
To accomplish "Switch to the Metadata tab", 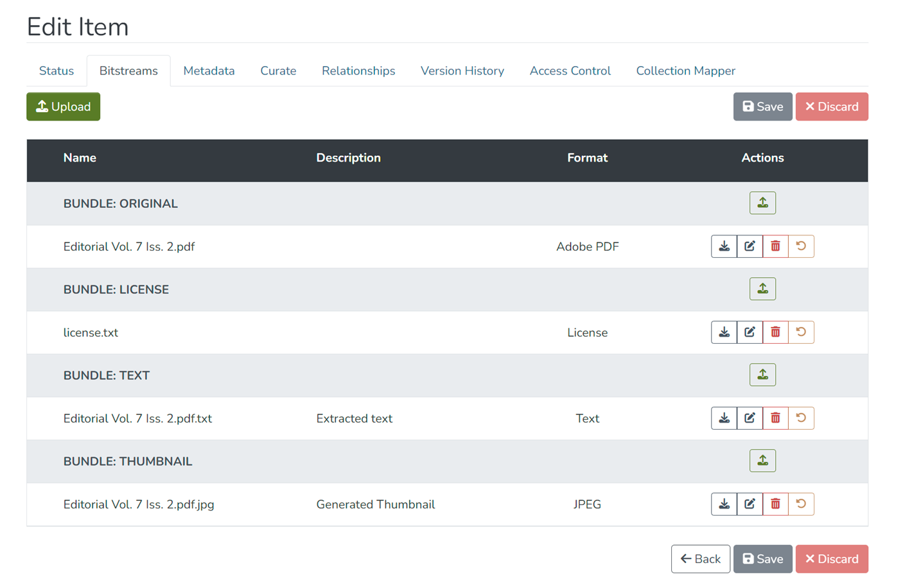I will 209,71.
